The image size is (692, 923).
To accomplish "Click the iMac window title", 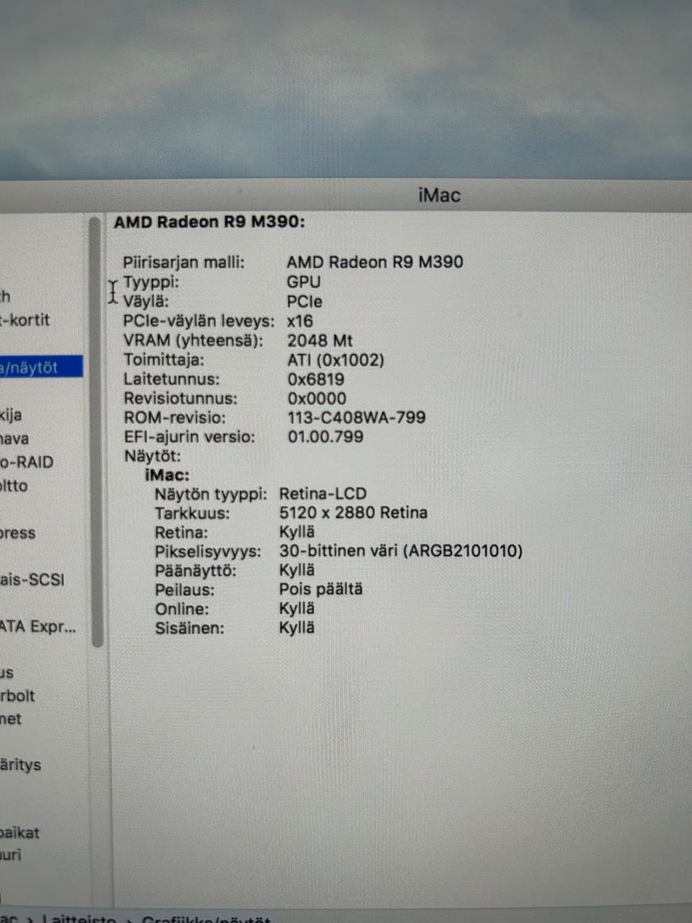I will click(439, 195).
